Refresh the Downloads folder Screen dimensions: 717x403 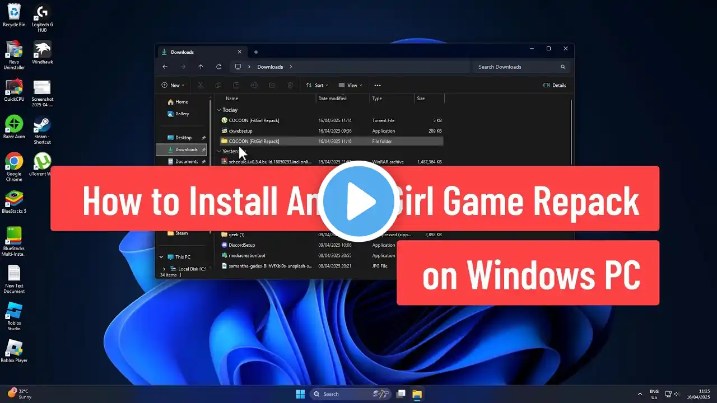218,67
